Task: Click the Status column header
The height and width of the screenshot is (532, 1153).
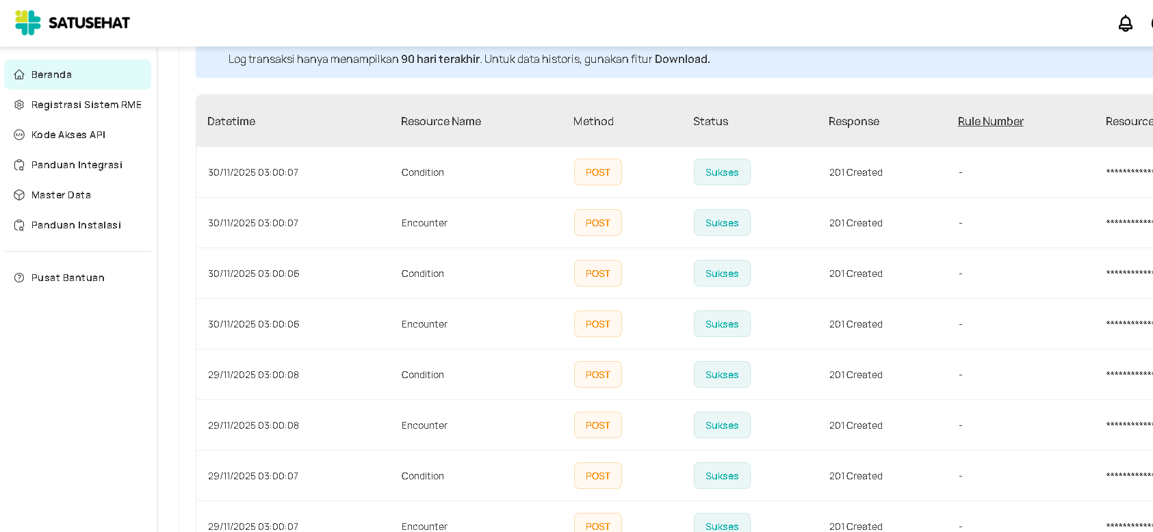Action: (x=710, y=121)
